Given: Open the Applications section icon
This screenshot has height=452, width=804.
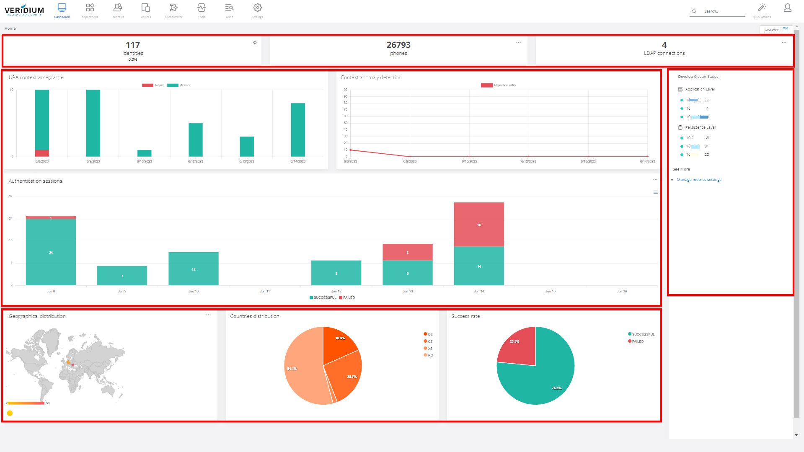Looking at the screenshot, I should [90, 8].
